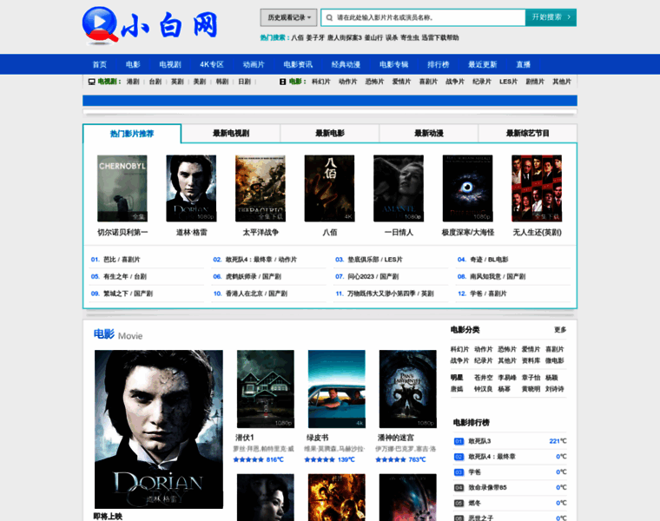This screenshot has height=521, width=660.
Task: Click the search input field
Action: pos(424,17)
